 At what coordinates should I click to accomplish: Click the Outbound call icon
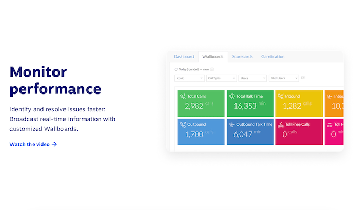[x=183, y=125]
